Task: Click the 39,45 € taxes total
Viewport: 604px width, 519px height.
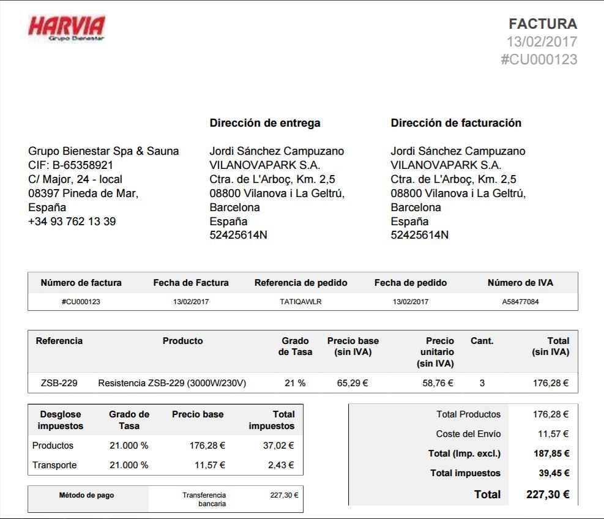Action: (554, 473)
